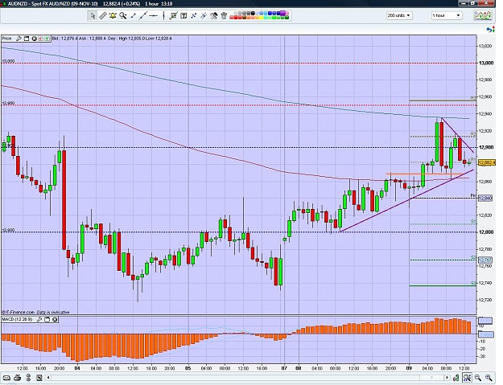Click the green arrow icon in Price panel
The width and height of the screenshot is (503, 385).
tap(47, 39)
